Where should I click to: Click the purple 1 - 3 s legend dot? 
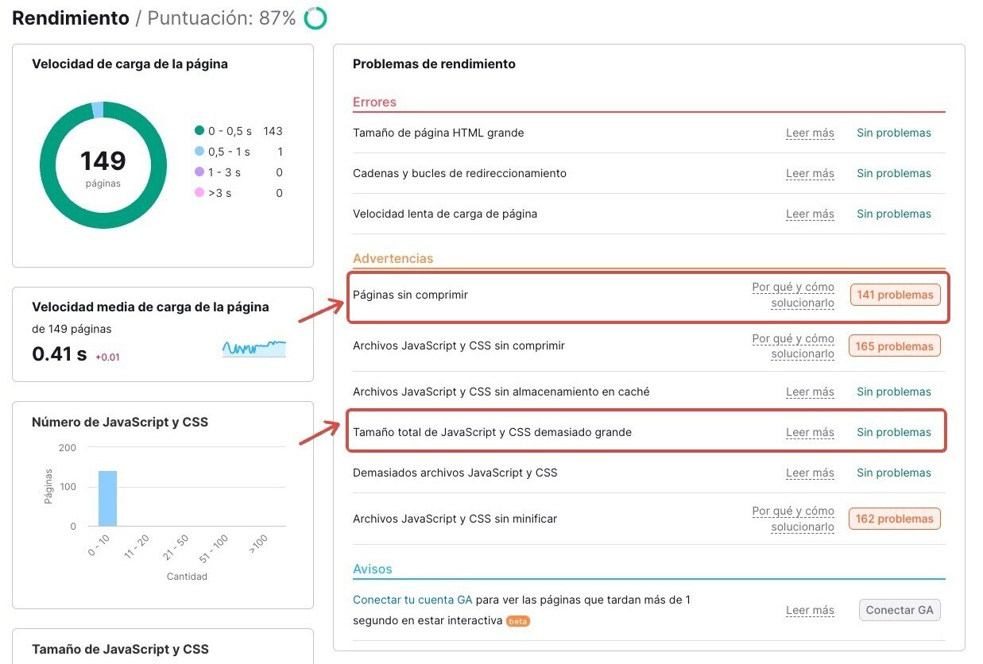tap(199, 172)
